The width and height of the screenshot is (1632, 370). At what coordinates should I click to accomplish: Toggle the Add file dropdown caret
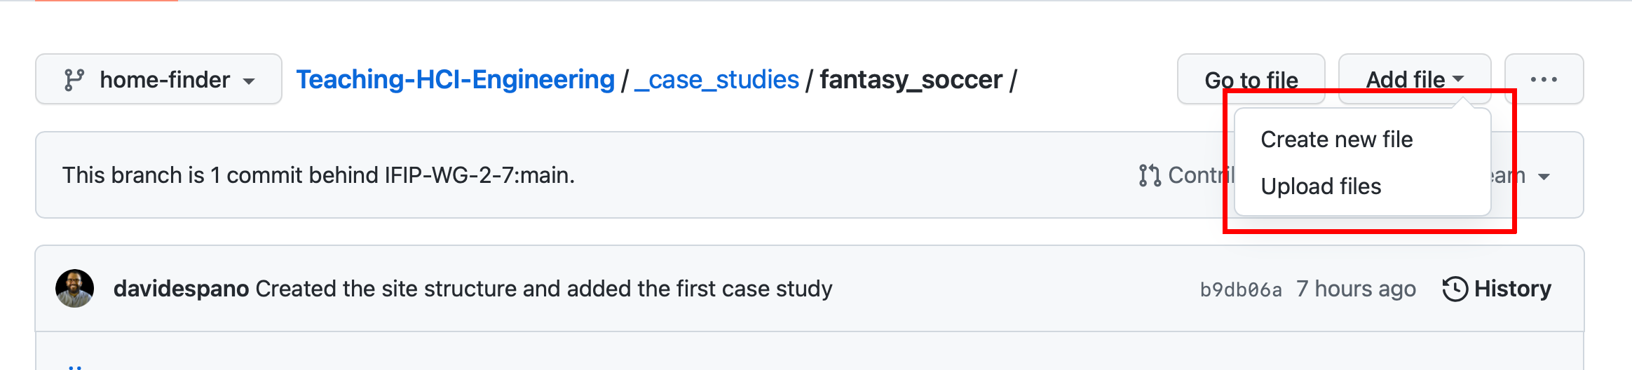pos(1459,79)
